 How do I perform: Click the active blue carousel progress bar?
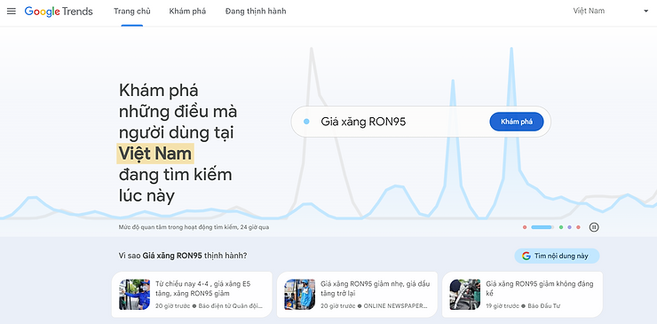tap(542, 227)
